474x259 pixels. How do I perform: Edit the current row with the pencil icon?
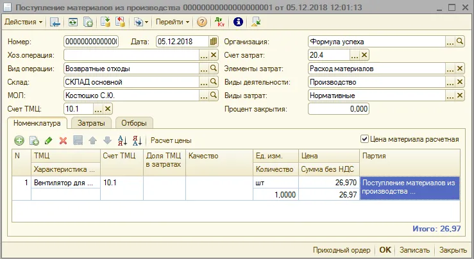(48, 140)
